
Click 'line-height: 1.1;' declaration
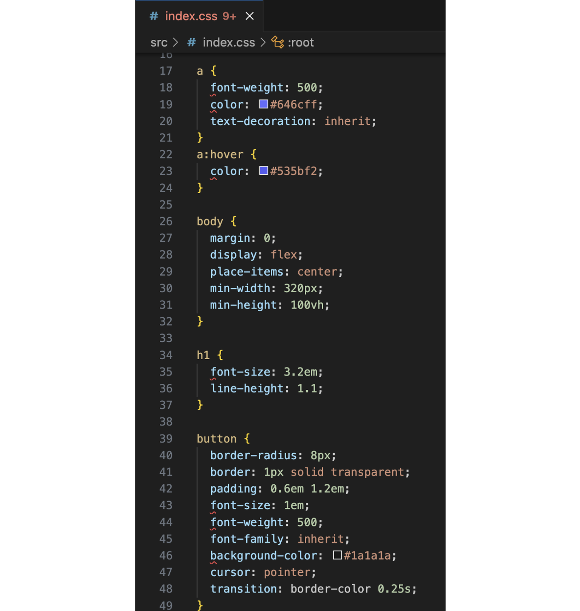(267, 389)
